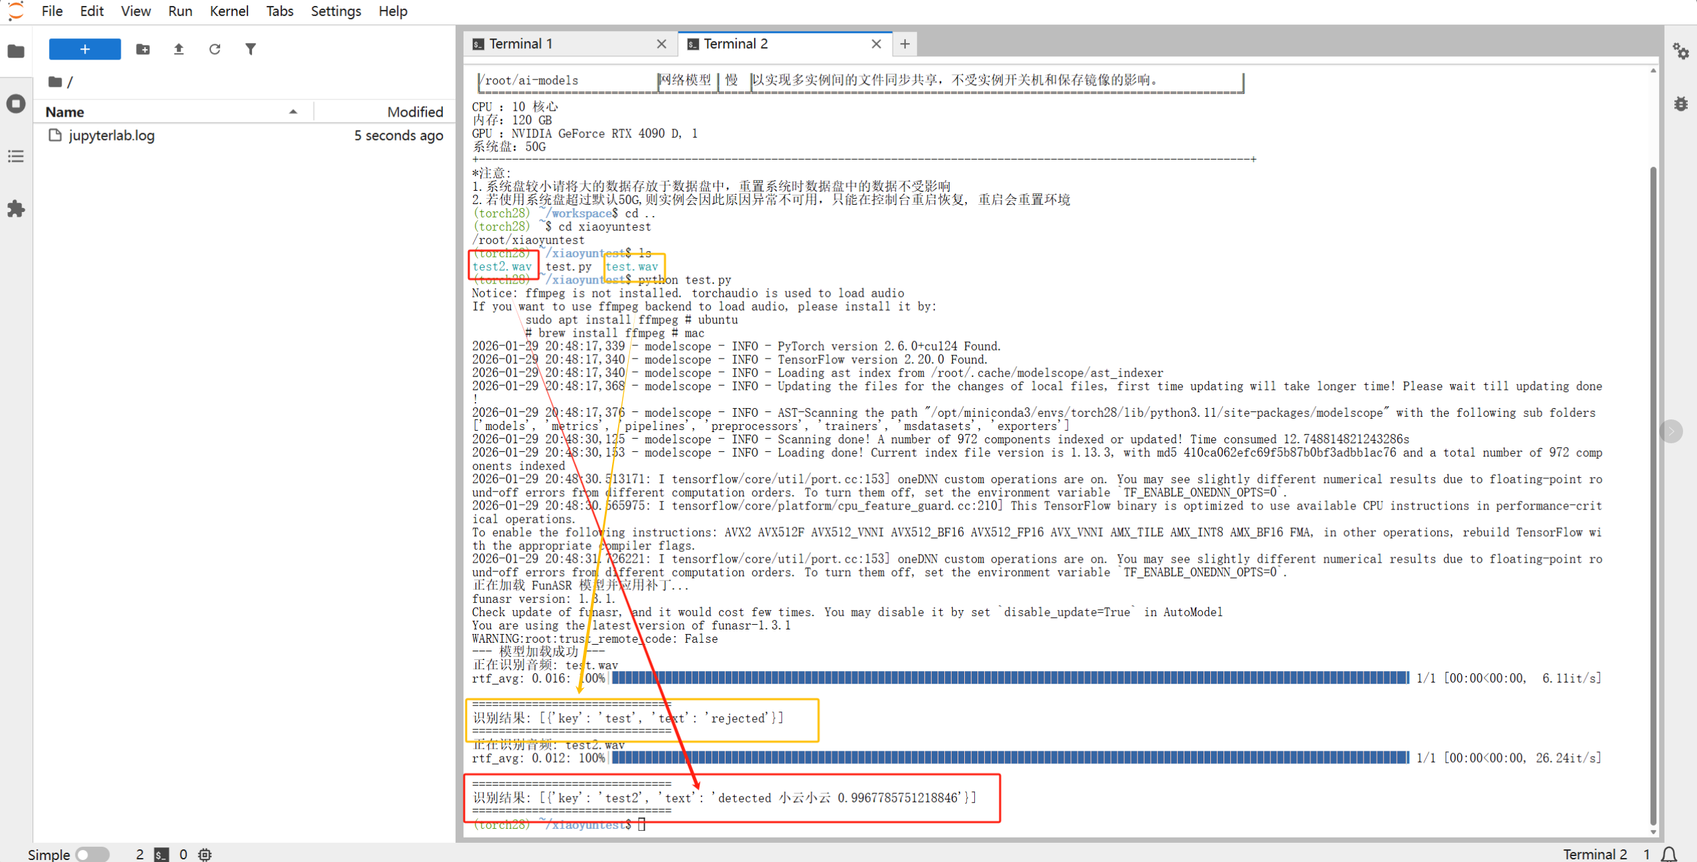
Task: Expand the collapsed right sidebar arrow
Action: [x=1671, y=431]
